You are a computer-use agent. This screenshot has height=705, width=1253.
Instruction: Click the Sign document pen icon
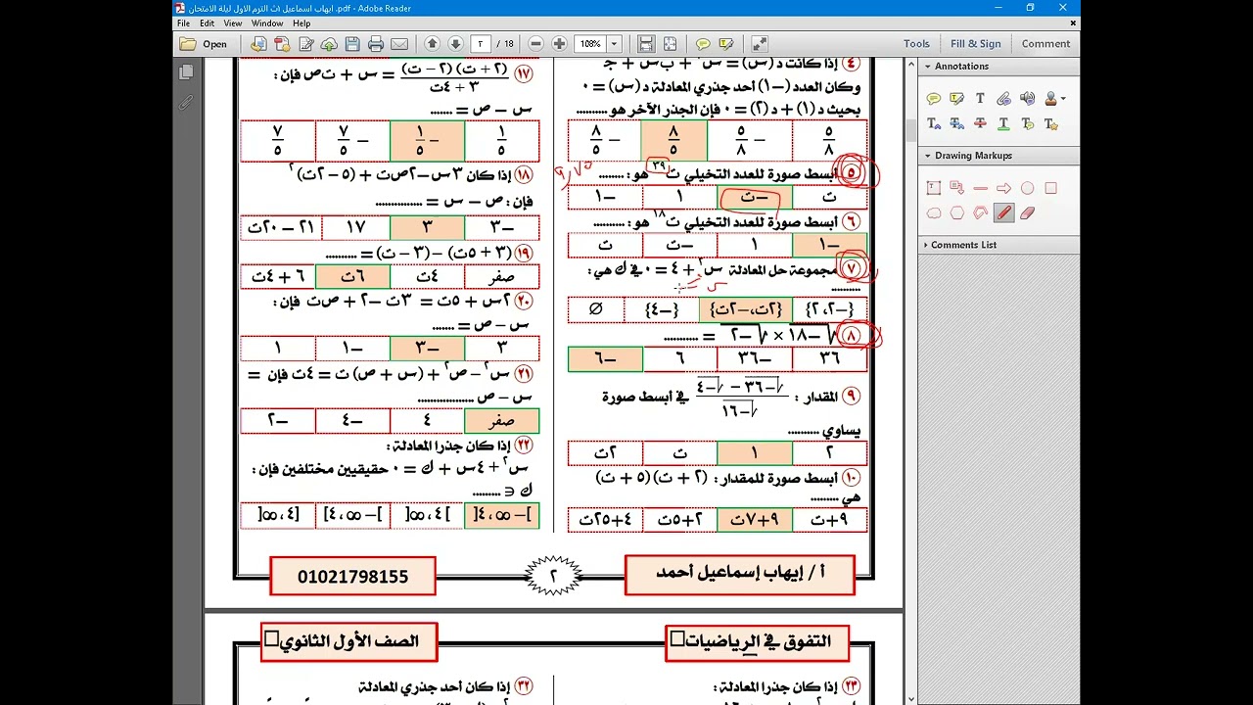(x=305, y=44)
